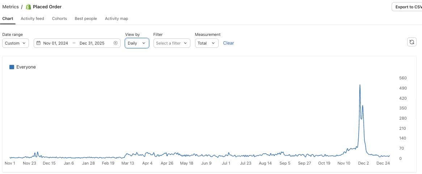422x174 pixels.
Task: Open the Activity map tab
Action: pyautogui.click(x=117, y=18)
